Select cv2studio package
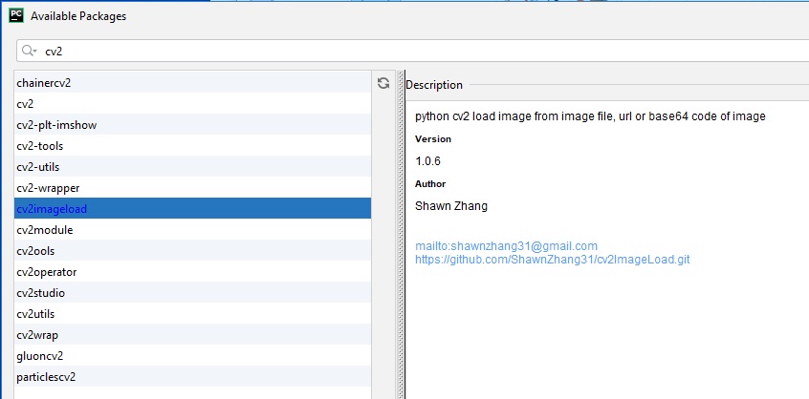809x399 pixels. (x=41, y=293)
